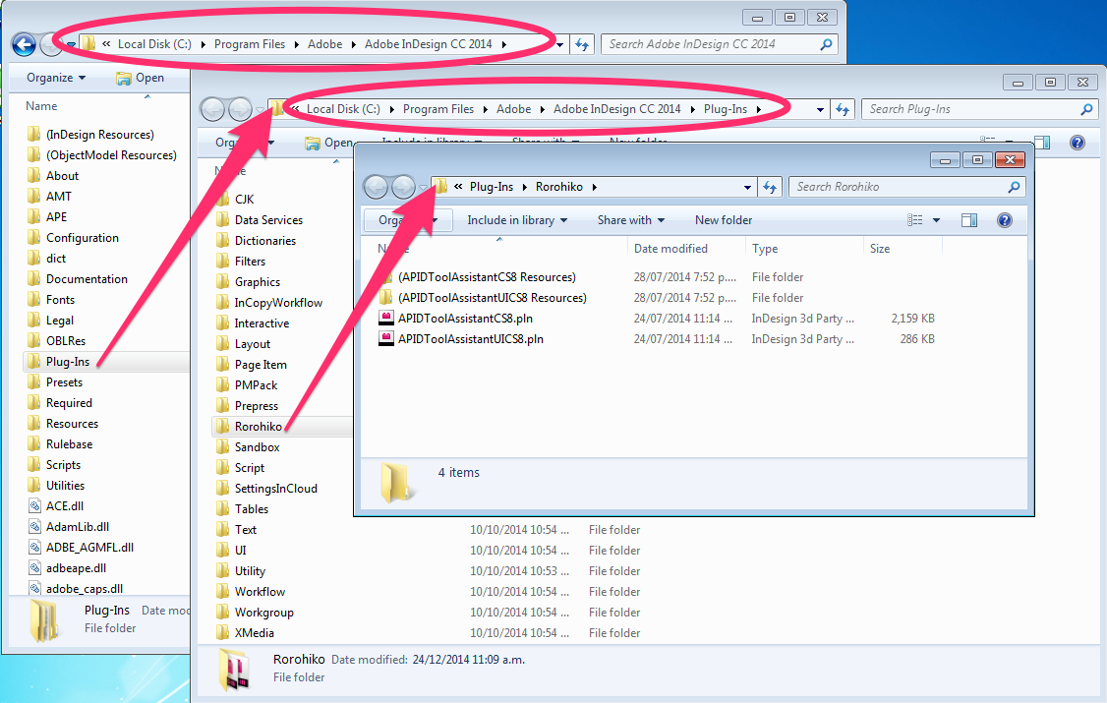Select the InCopyWorkflow folder
1107x703 pixels.
click(x=279, y=303)
